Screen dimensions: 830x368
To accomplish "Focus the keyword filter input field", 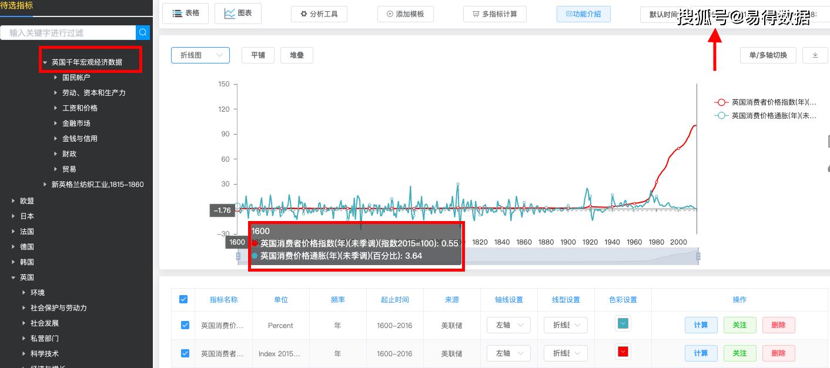I will pyautogui.click(x=68, y=32).
